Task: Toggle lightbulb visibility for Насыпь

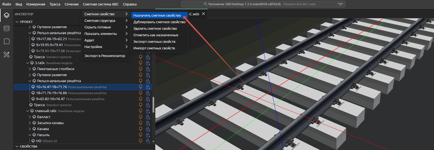Action: click(x=141, y=135)
